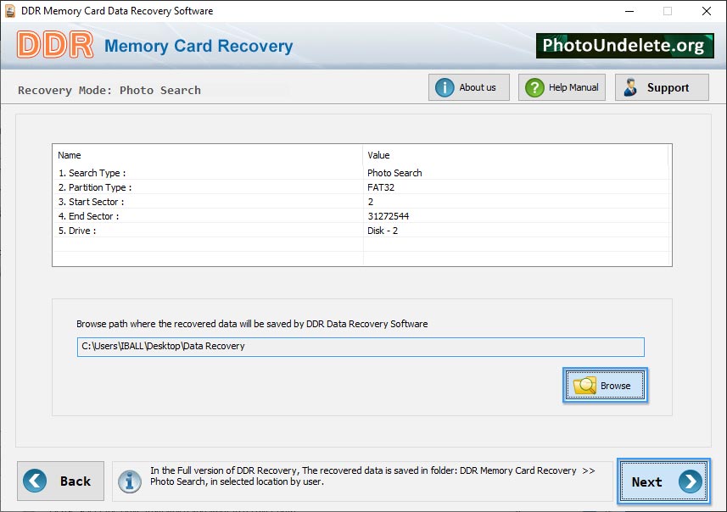Click the 'Browse path where the recovered data' label
The height and width of the screenshot is (512, 727).
252,324
